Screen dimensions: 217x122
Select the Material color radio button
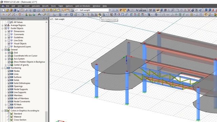tap(9, 117)
